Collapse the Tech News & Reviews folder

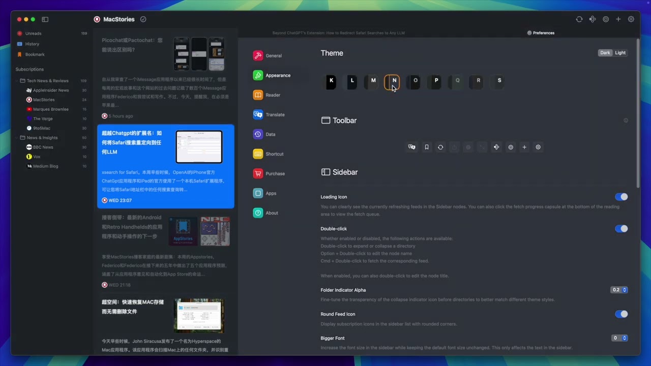(16, 81)
